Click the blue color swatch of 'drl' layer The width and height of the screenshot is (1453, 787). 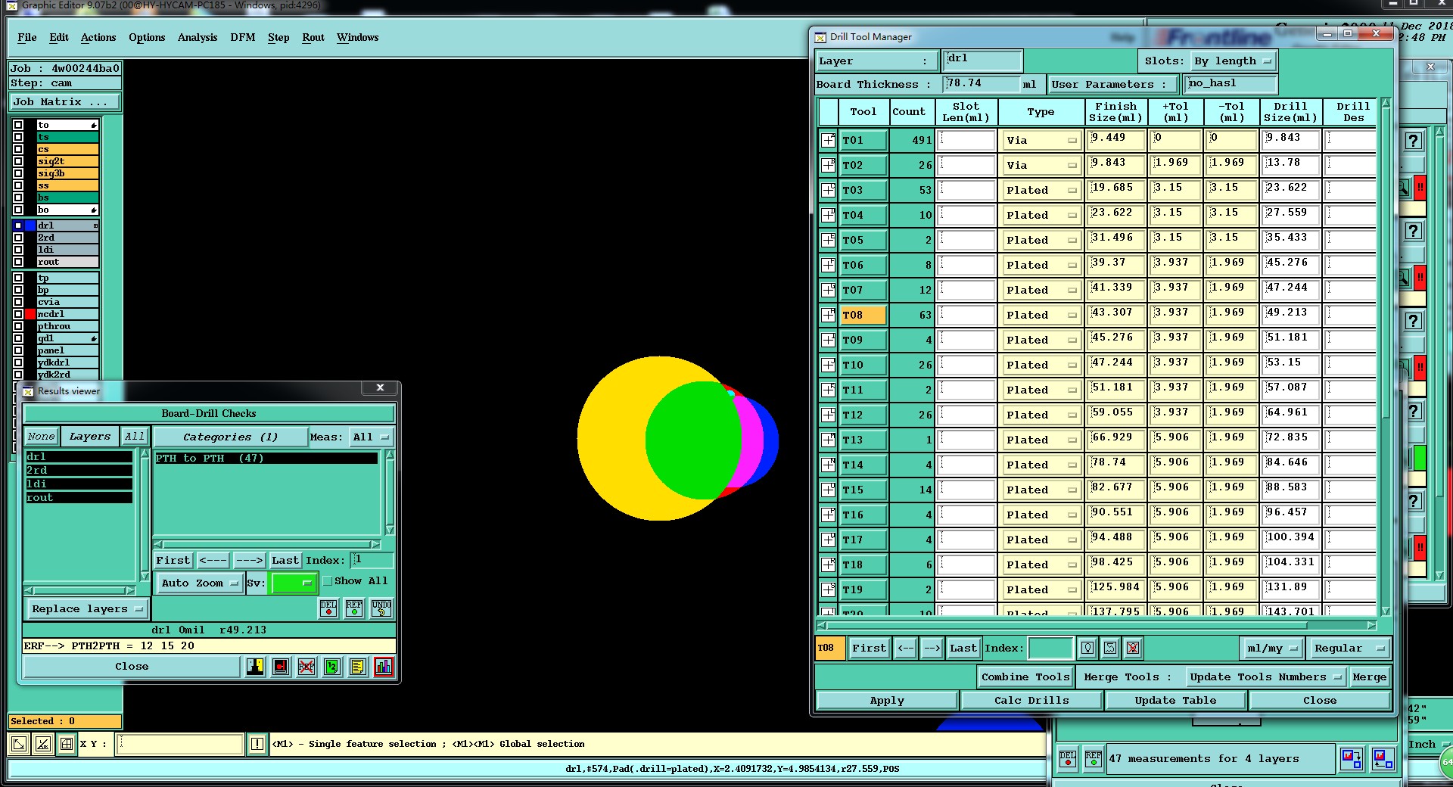tap(30, 226)
